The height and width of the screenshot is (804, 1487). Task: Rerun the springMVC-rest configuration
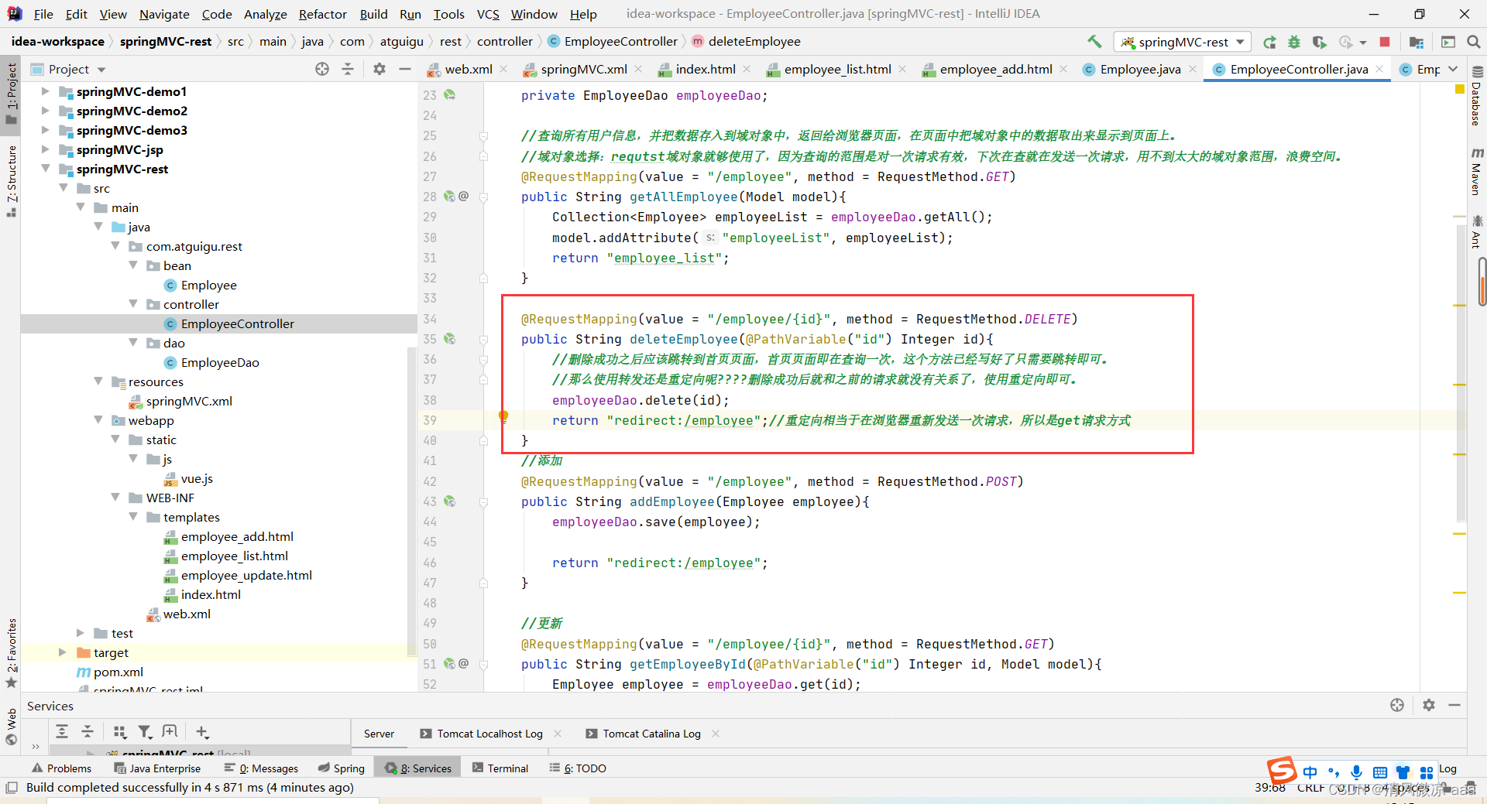coord(1269,42)
